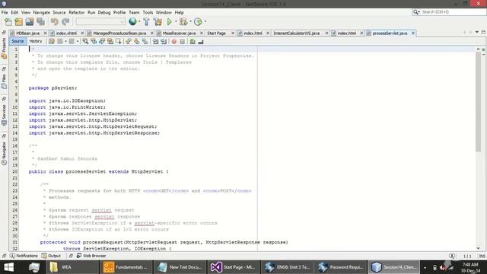The height and width of the screenshot is (274, 487).
Task: Click the Build Project hammer icon
Action: click(x=146, y=22)
